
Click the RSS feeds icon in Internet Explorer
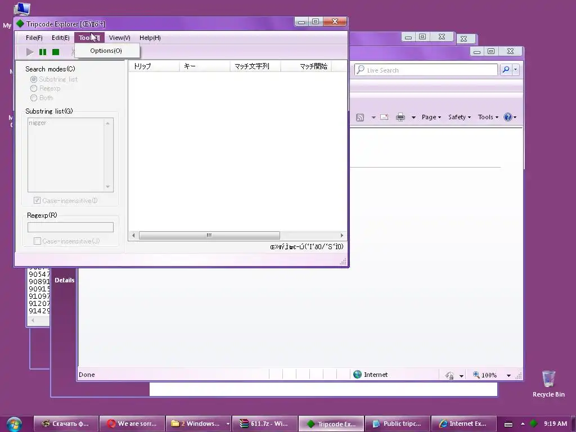tap(360, 117)
